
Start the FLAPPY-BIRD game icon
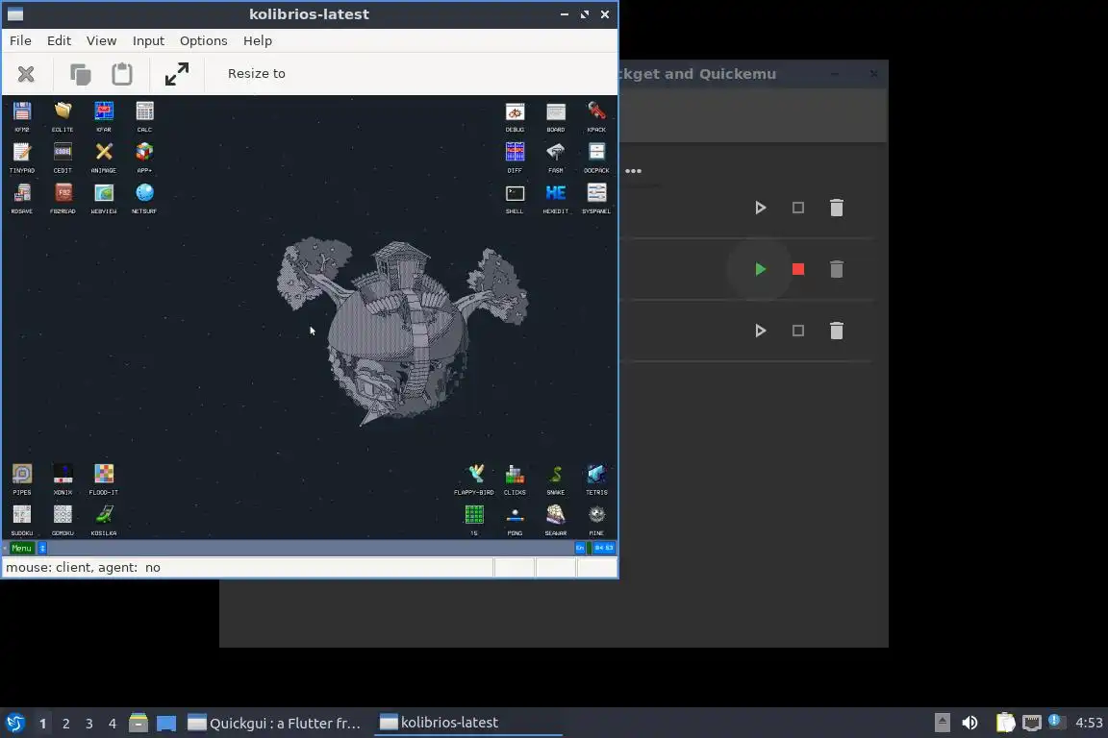click(x=474, y=476)
